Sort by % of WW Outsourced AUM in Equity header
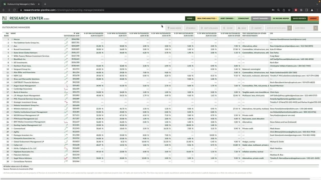Viewport: 321px width, 180px height. [94, 34]
